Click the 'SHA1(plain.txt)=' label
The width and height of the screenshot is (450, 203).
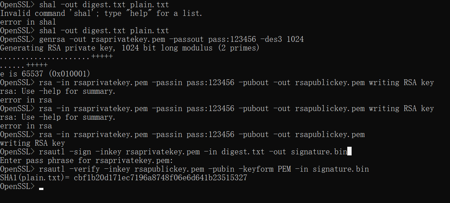[x=35, y=178]
